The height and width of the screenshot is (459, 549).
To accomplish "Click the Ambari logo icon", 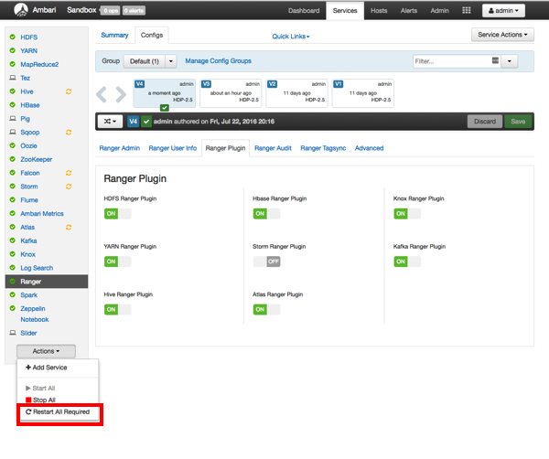I will tap(16, 11).
